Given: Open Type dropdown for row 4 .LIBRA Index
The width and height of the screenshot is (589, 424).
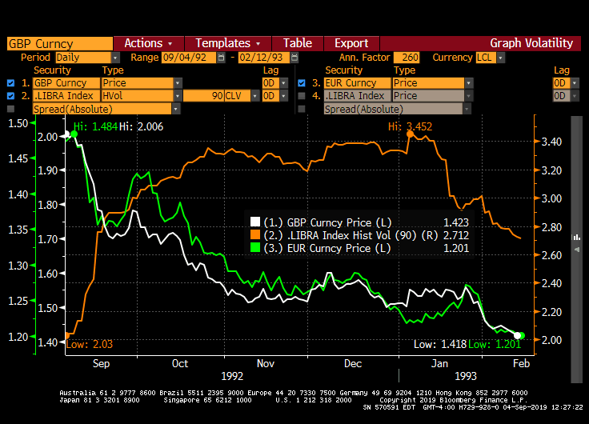Looking at the screenshot, I should [469, 96].
